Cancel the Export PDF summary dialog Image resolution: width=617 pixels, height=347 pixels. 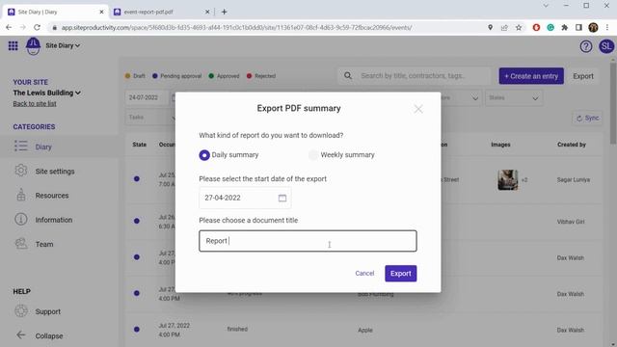(364, 273)
